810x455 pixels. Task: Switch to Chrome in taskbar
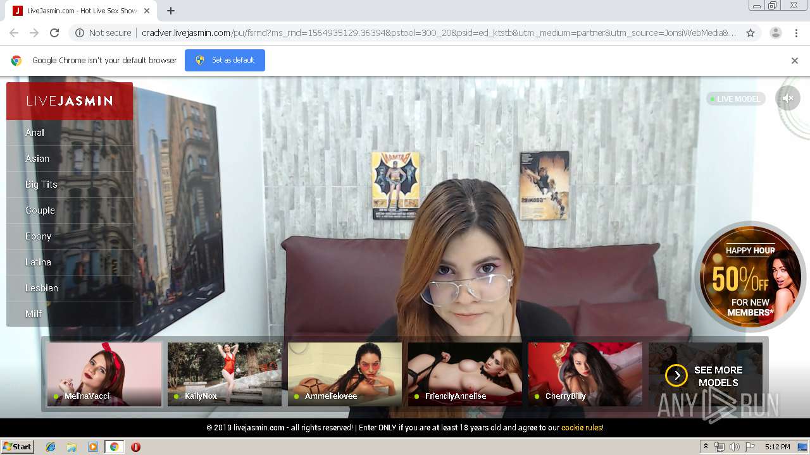(x=114, y=447)
